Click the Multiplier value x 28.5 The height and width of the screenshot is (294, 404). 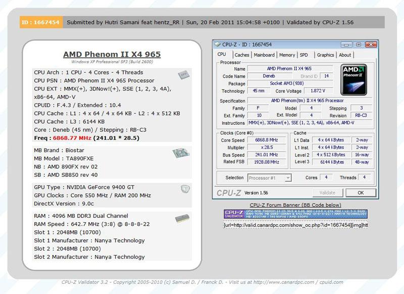click(x=267, y=148)
